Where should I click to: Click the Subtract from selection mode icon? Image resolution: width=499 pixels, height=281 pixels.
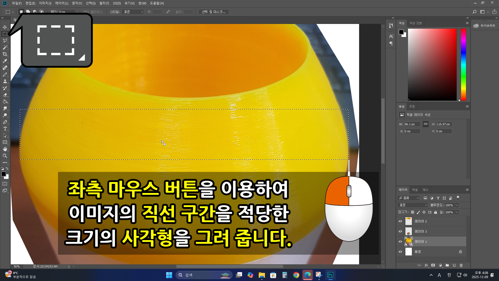(35, 12)
